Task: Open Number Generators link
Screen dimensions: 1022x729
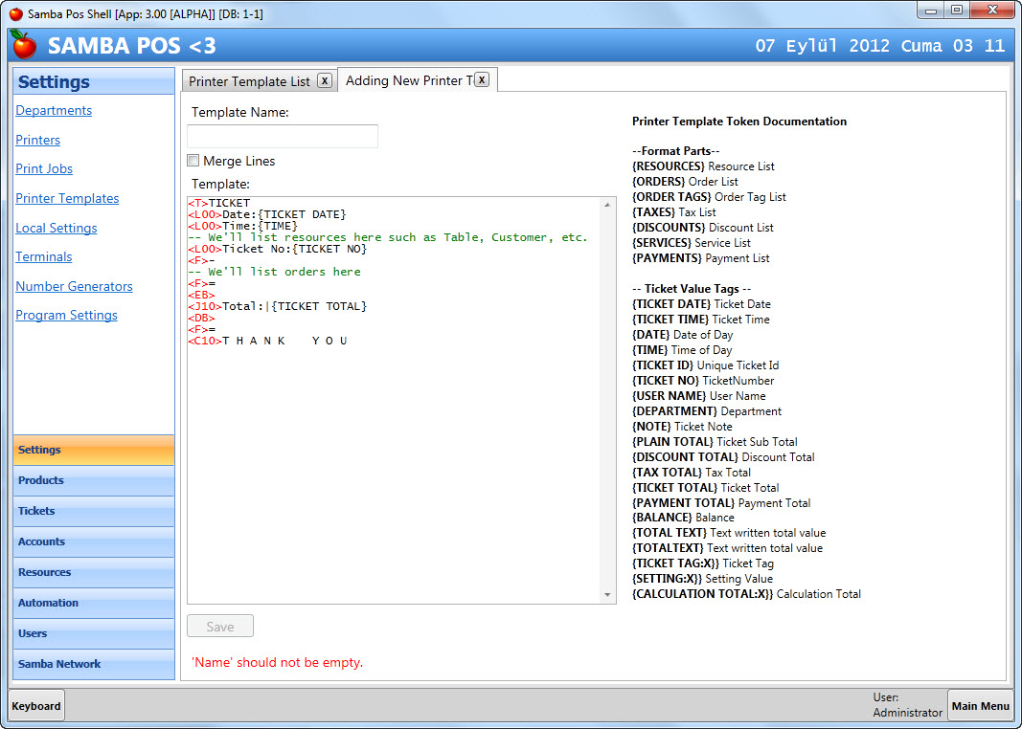Action: [x=75, y=286]
